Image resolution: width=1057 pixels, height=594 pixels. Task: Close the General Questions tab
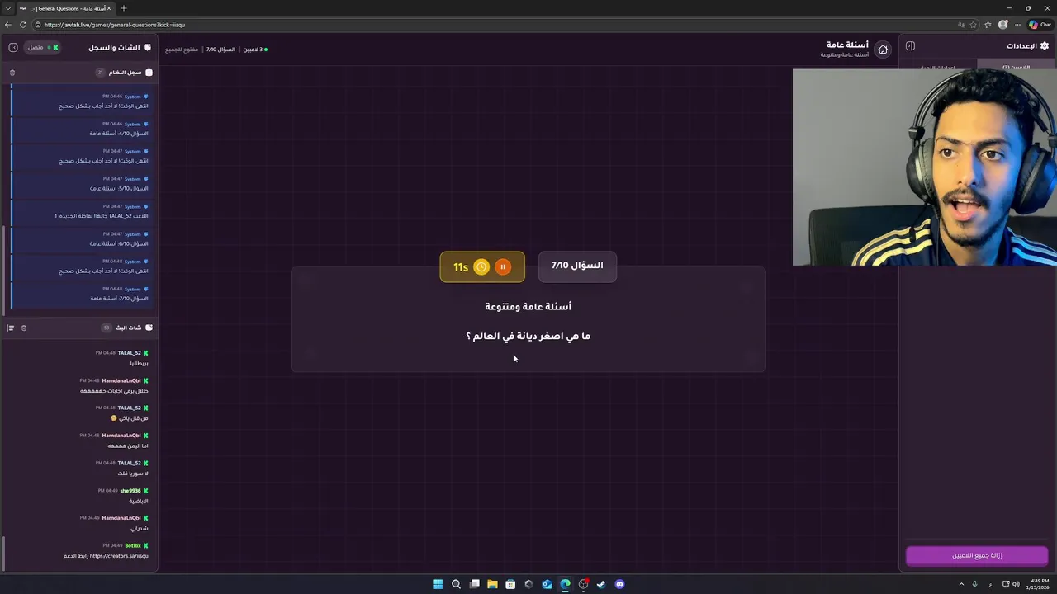point(108,8)
